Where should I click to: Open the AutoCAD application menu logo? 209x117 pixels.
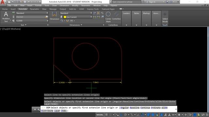click(3, 2)
